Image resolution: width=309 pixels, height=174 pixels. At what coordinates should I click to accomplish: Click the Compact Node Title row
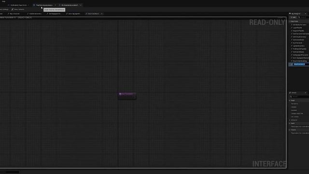(299, 114)
